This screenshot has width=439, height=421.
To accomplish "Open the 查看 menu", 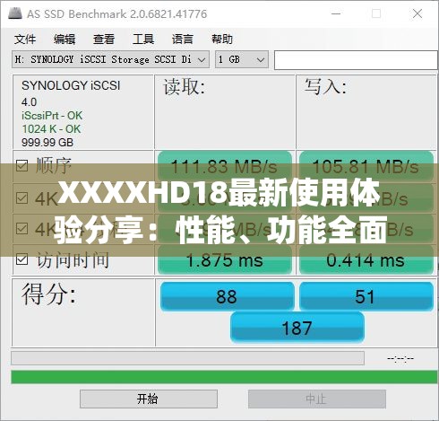I will point(104,39).
